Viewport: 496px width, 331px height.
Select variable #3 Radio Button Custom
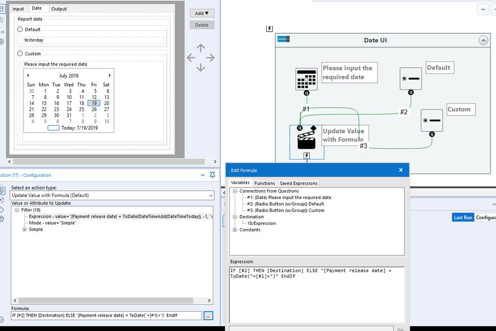(285, 210)
